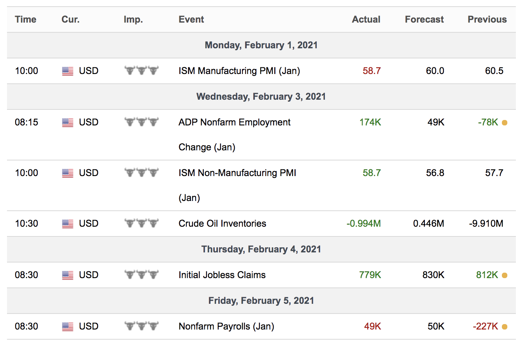Image resolution: width=526 pixels, height=349 pixels.
Task: Click the yellow revision dot next to -78K
Action: 504,122
